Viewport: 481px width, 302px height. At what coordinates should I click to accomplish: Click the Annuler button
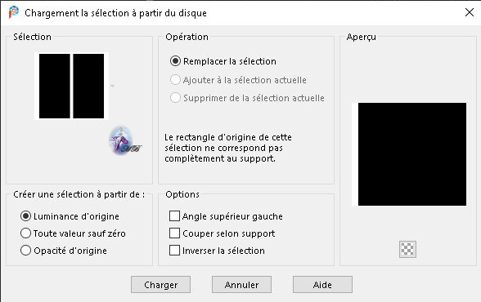(242, 285)
